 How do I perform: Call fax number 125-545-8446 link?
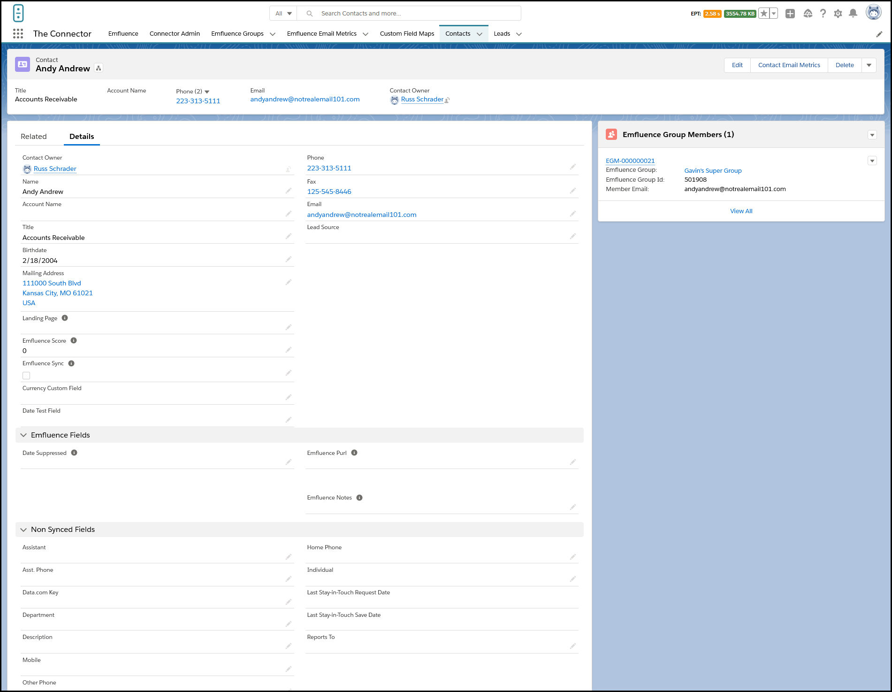coord(329,192)
